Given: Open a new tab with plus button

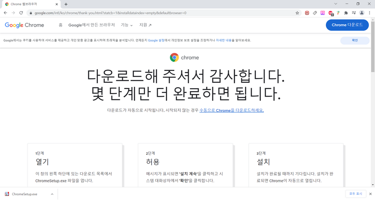Looking at the screenshot, I should 66,4.
